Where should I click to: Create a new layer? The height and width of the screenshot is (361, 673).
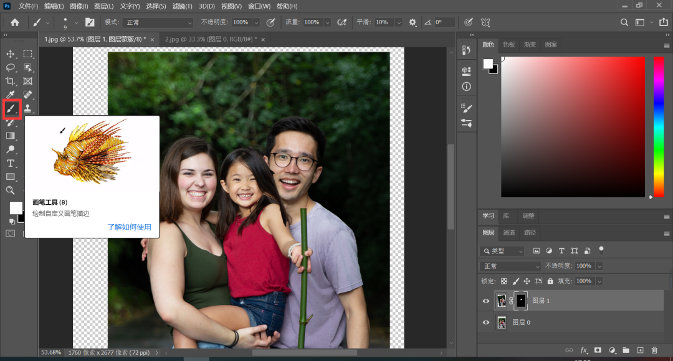click(x=640, y=350)
